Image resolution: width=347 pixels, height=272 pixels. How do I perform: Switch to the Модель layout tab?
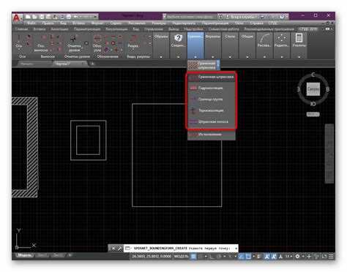tap(25, 255)
